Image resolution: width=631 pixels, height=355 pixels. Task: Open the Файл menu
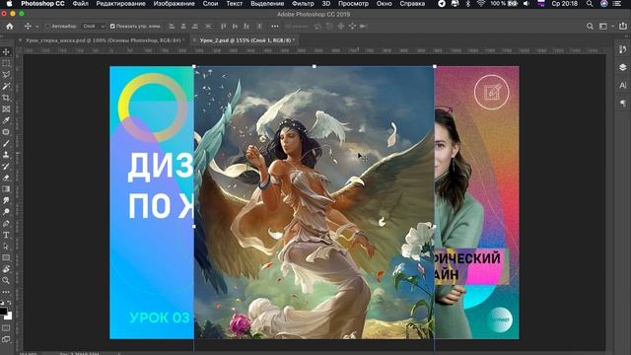click(81, 4)
